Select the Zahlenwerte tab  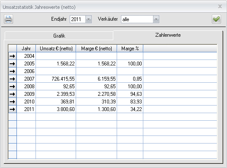(x=168, y=35)
